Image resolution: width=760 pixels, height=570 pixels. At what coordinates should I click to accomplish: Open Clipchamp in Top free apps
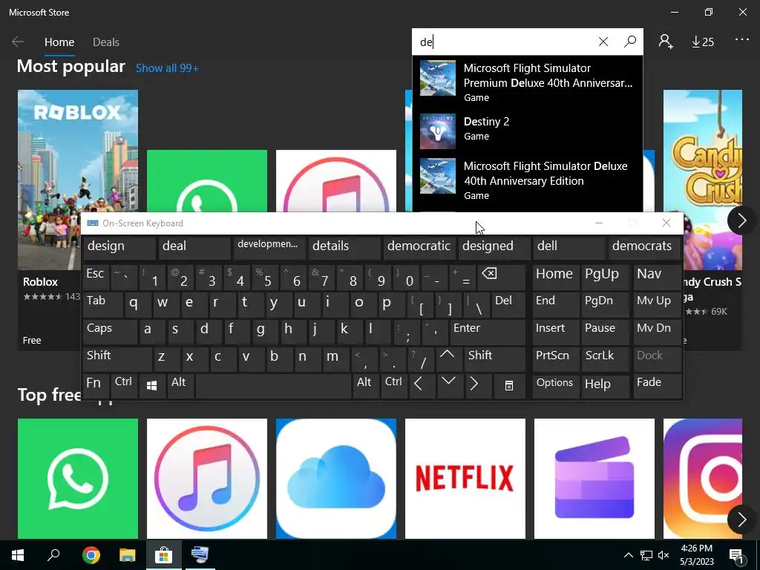[594, 479]
